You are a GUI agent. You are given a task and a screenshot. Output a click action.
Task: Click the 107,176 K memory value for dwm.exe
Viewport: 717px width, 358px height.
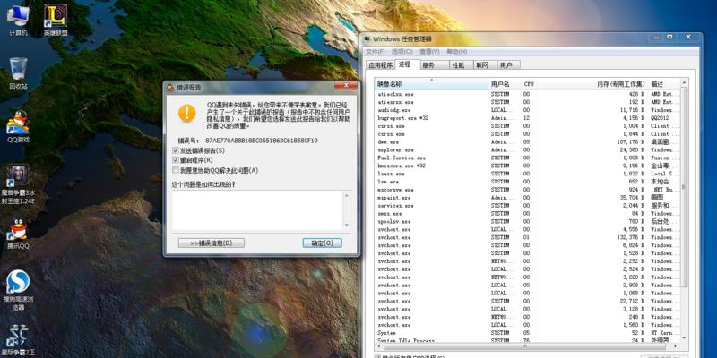(x=629, y=142)
